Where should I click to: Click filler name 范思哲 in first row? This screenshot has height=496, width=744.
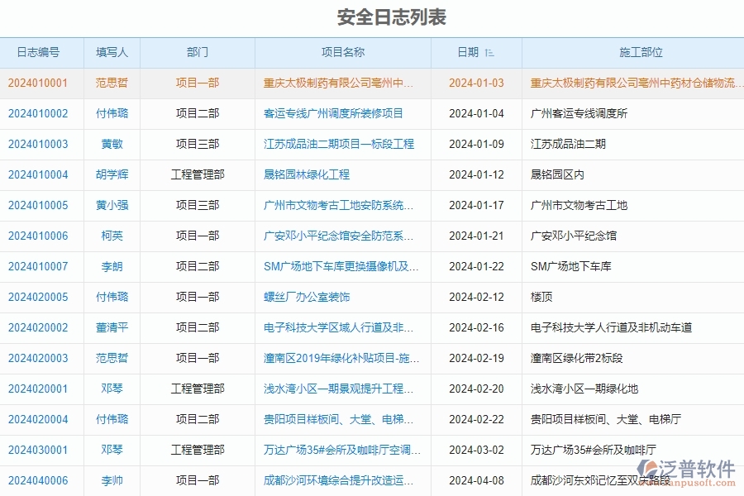point(112,83)
